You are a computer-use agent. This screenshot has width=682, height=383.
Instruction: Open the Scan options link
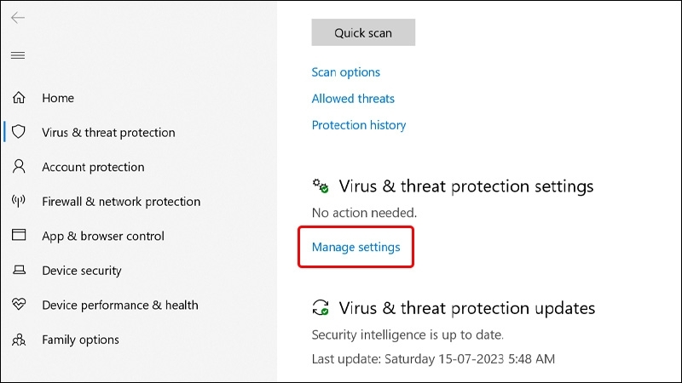(x=346, y=72)
